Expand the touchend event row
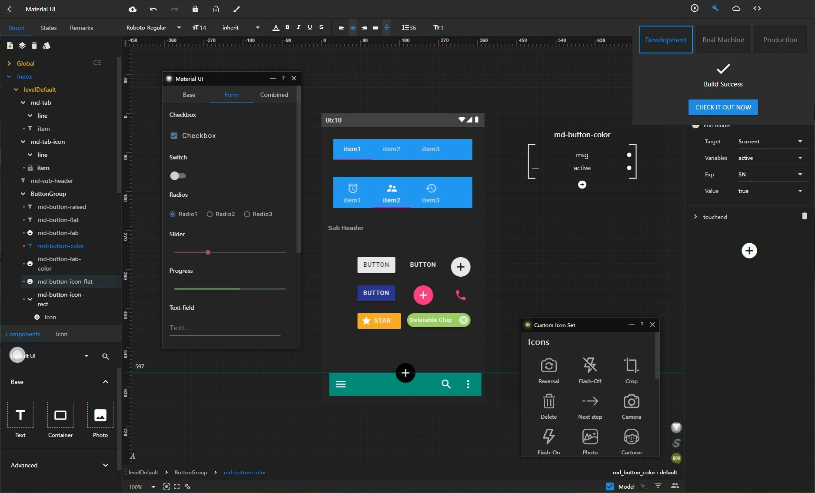The height and width of the screenshot is (493, 815). coord(695,216)
